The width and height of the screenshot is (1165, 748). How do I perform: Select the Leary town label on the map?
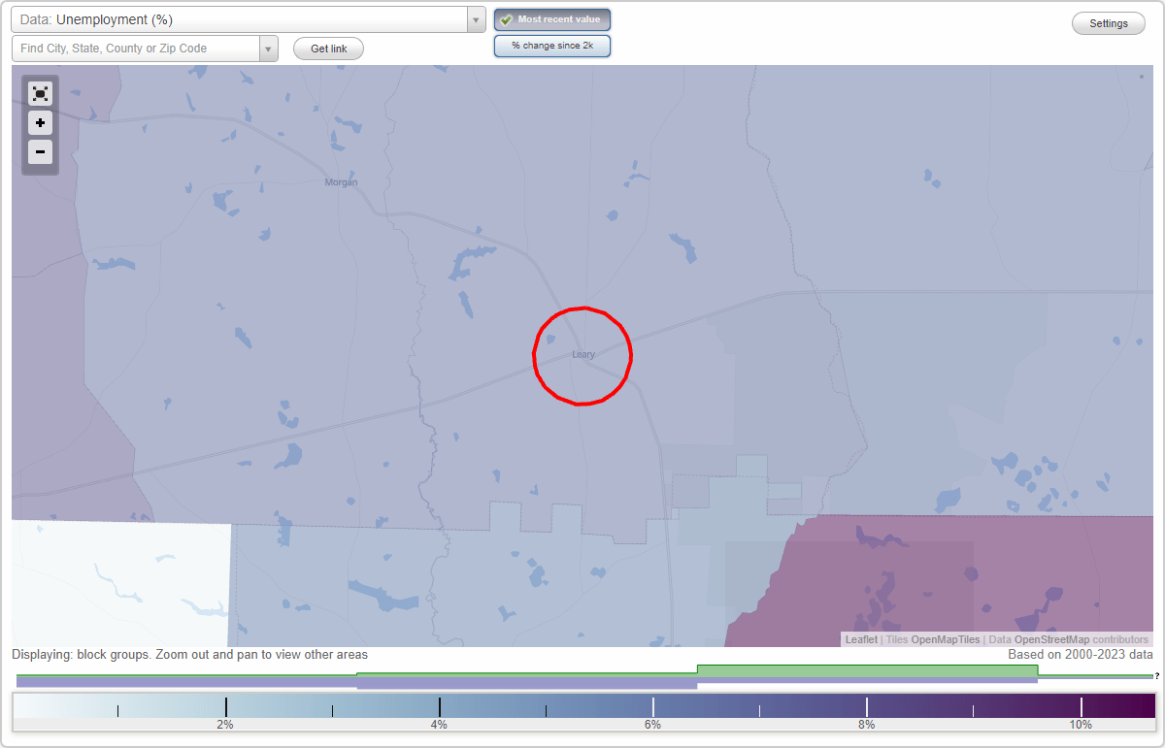(x=582, y=355)
